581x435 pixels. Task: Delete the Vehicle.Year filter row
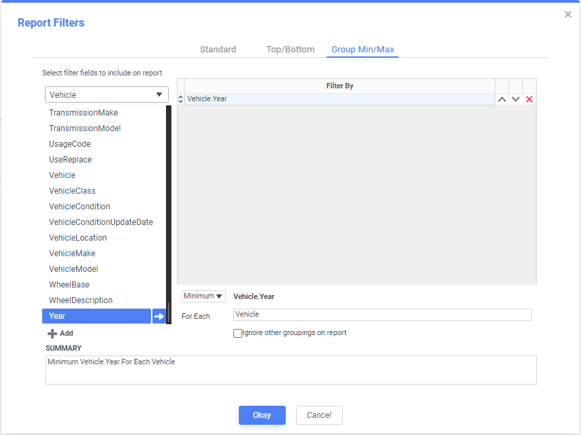529,99
